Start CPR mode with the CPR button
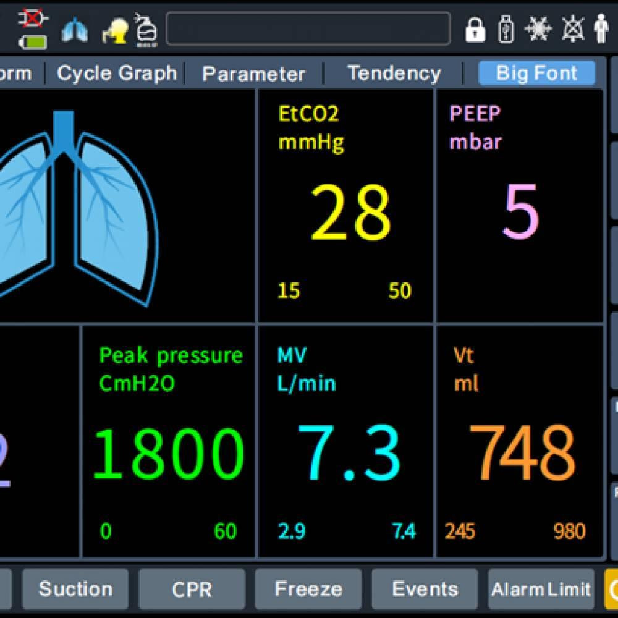Viewport: 618px width, 618px height. (192, 589)
